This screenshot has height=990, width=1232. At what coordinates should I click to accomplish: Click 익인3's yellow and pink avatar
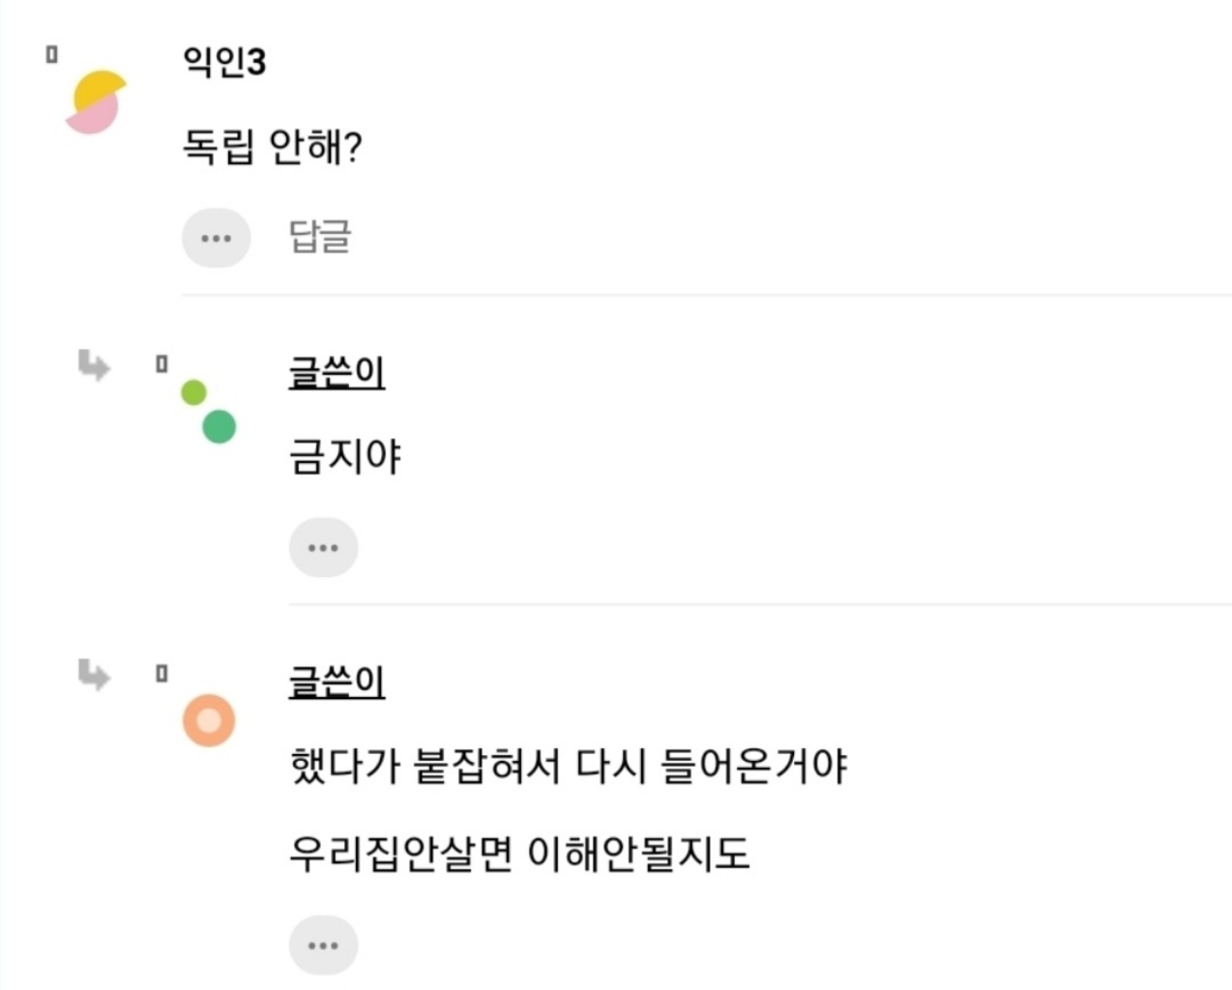coord(96,102)
